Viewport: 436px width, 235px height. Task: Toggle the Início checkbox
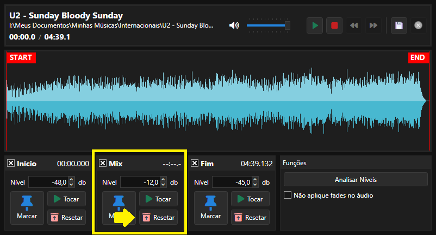11,164
